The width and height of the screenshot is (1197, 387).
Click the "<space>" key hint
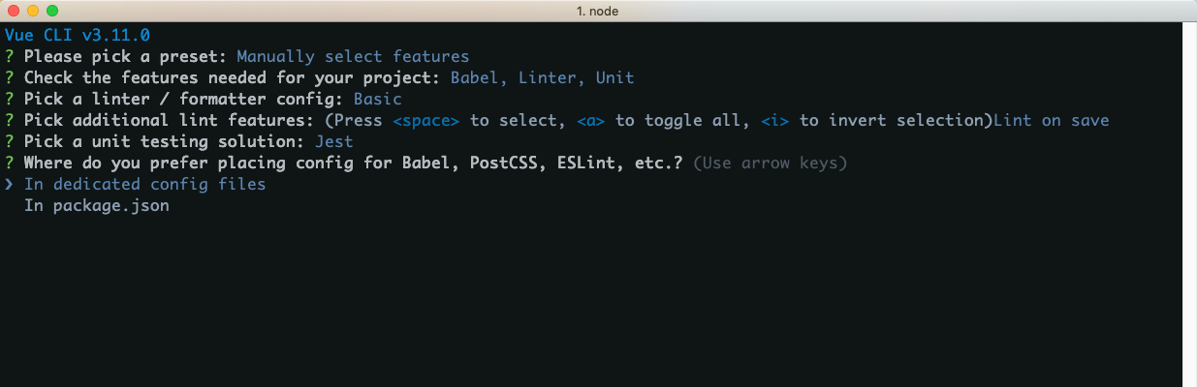coord(425,120)
